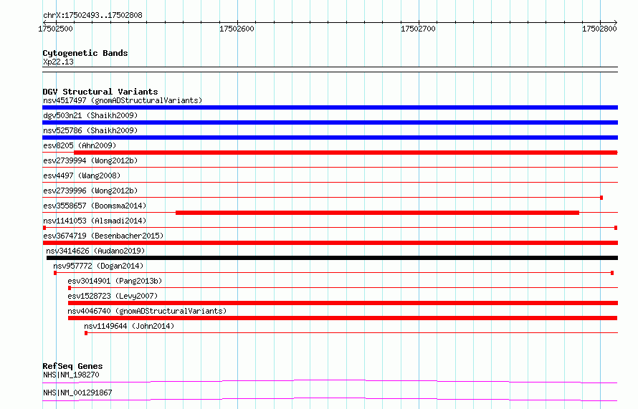Open variant nsv957772 (Dogan2014)
This screenshot has width=638, height=409.
tap(98, 266)
